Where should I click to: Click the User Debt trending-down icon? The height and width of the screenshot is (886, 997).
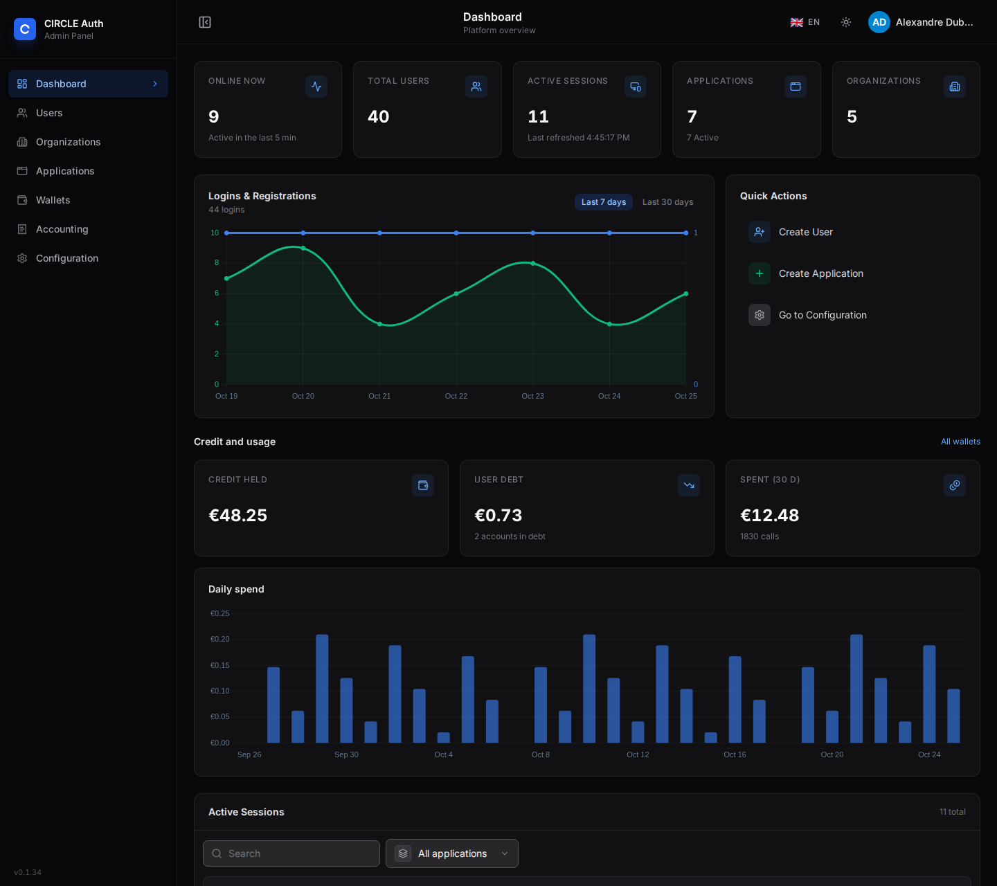point(689,485)
